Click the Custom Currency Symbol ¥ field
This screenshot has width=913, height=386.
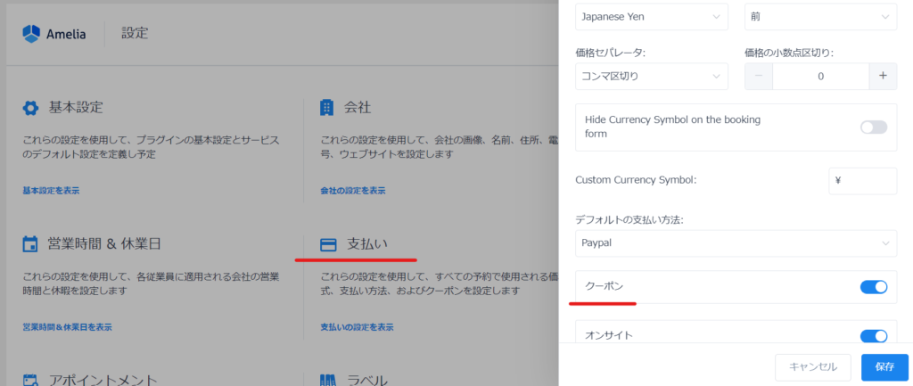click(862, 180)
